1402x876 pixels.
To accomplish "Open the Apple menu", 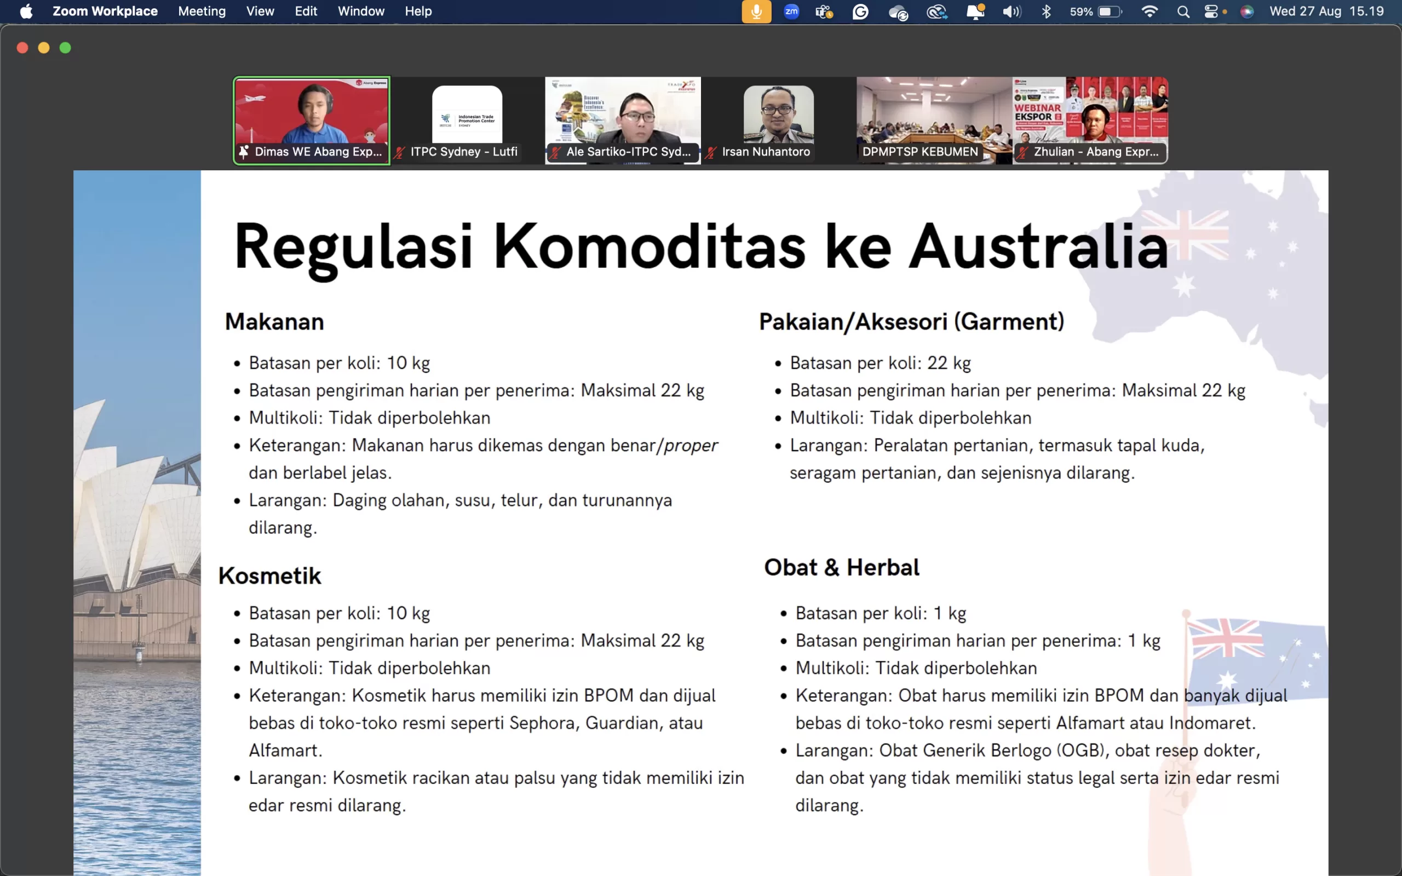I will [26, 11].
